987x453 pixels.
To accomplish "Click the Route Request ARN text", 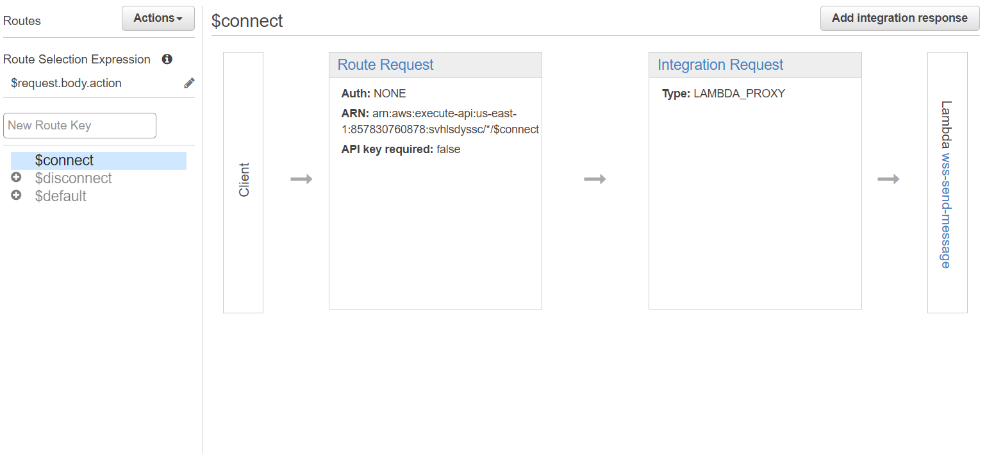I will pyautogui.click(x=440, y=121).
